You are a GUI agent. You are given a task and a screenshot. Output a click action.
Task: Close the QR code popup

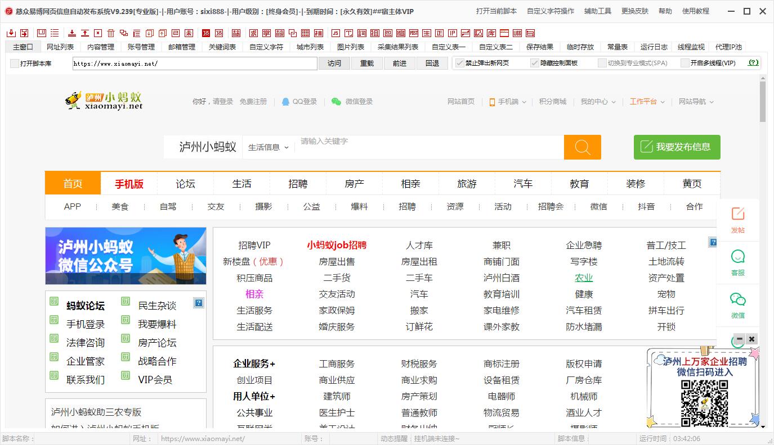click(751, 339)
